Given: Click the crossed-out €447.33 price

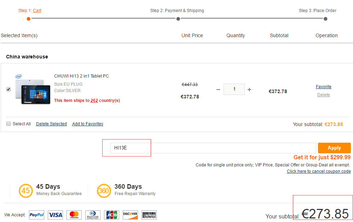Looking at the screenshot, I should (190, 85).
